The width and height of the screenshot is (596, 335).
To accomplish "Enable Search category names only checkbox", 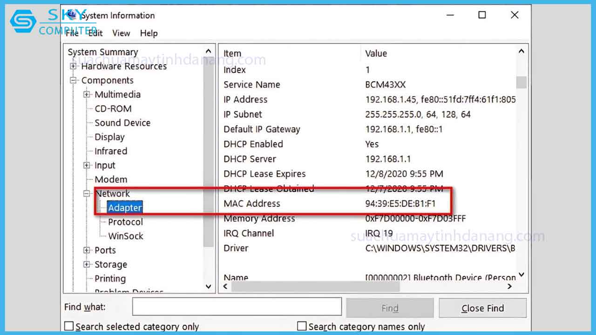I will (302, 327).
